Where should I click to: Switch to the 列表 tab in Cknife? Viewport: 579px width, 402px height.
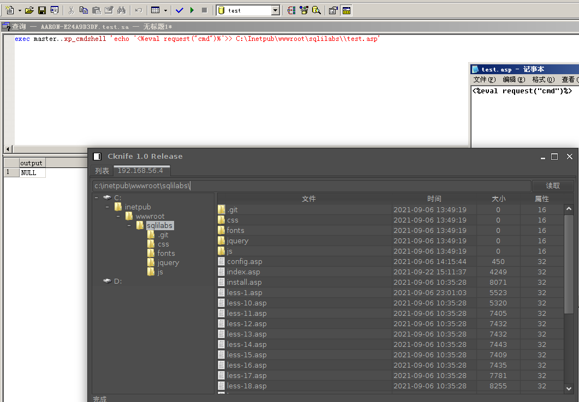tap(102, 171)
